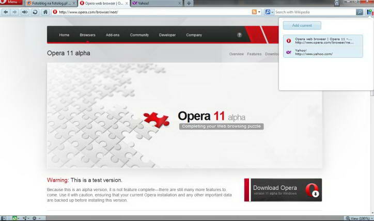This screenshot has width=374, height=221.
Task: Go back to previous page
Action: [x=6, y=12]
